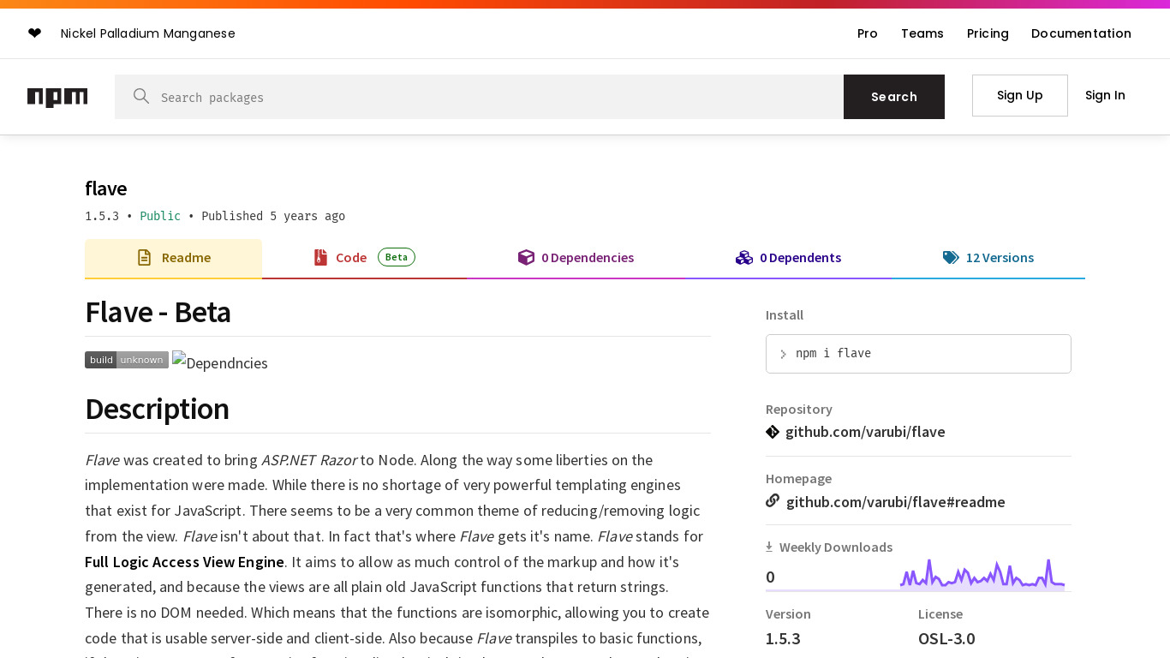
Task: Click the Published 5 years ago text
Action: [x=273, y=216]
